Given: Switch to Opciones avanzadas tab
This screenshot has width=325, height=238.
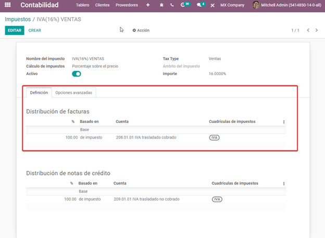Looking at the screenshot, I should coord(74,93).
